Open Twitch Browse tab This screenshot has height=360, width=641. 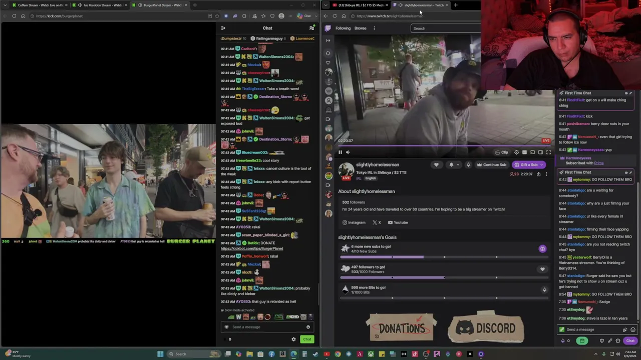tap(361, 28)
